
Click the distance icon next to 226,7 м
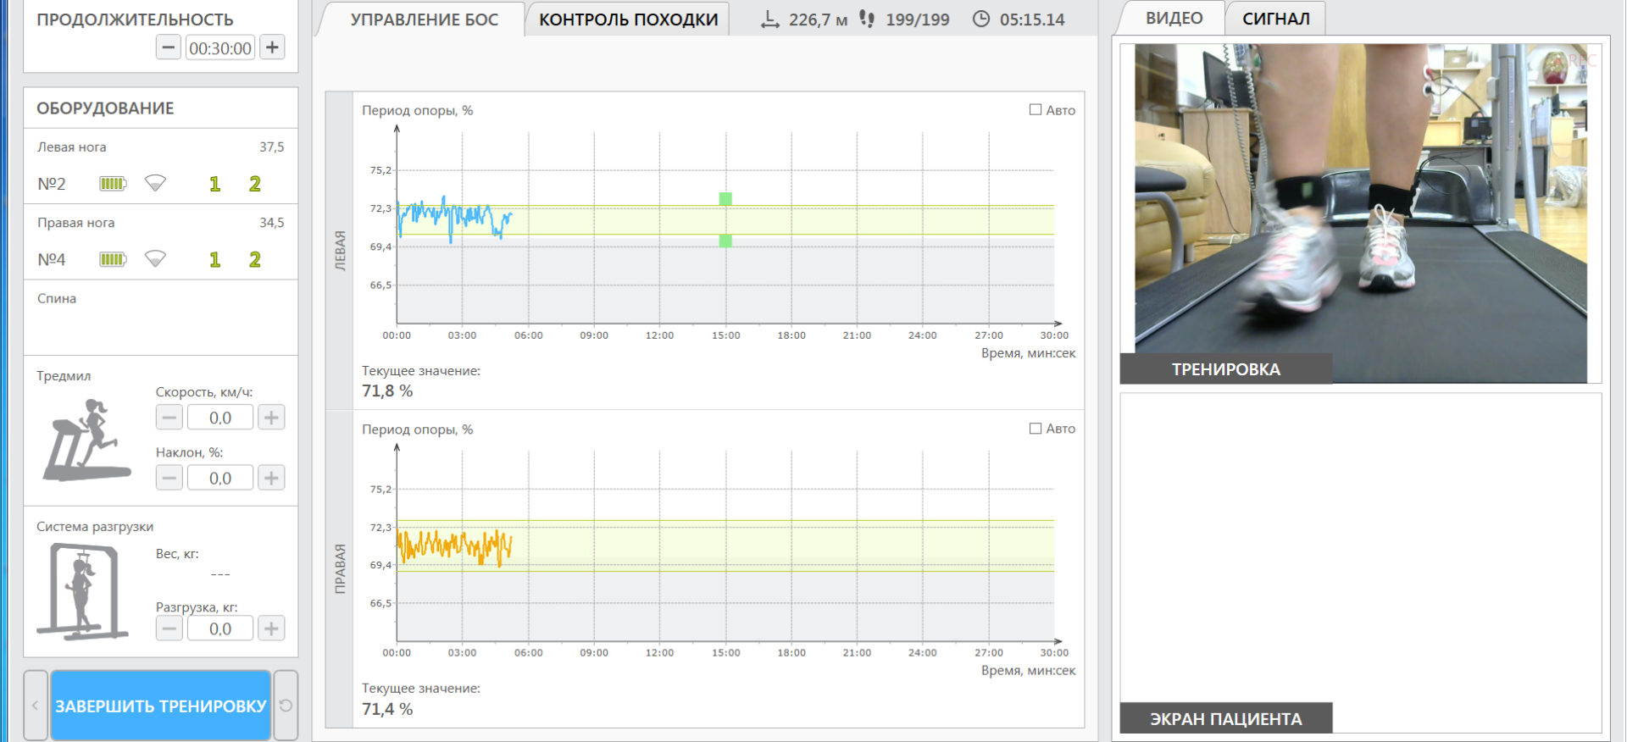769,19
